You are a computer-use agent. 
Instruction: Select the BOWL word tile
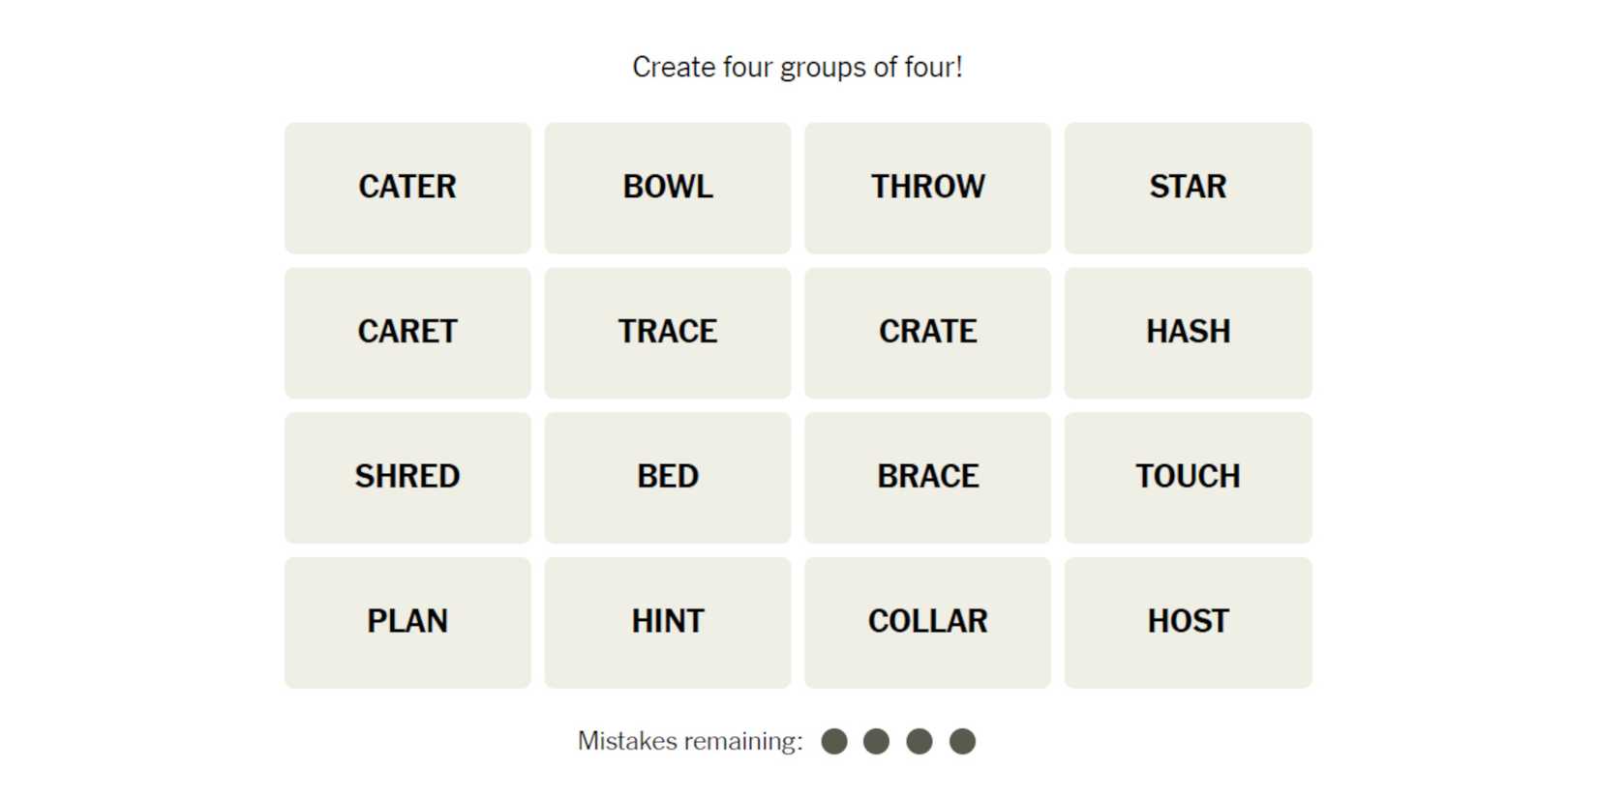pyautogui.click(x=668, y=188)
